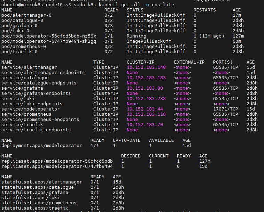Click statefulset.apps/grafana name
Screen dimensions: 264x212
(x=35, y=192)
